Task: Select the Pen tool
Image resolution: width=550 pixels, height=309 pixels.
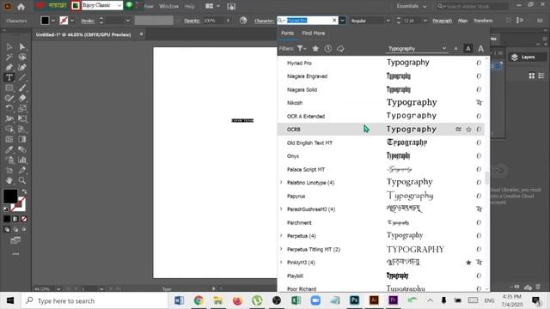Action: click(x=9, y=67)
